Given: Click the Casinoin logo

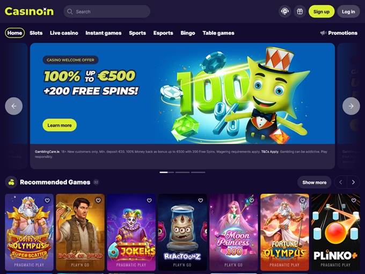Looking at the screenshot, I should [30, 11].
